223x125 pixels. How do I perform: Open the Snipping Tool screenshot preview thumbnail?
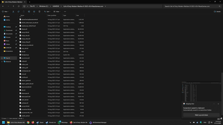point(201,92)
